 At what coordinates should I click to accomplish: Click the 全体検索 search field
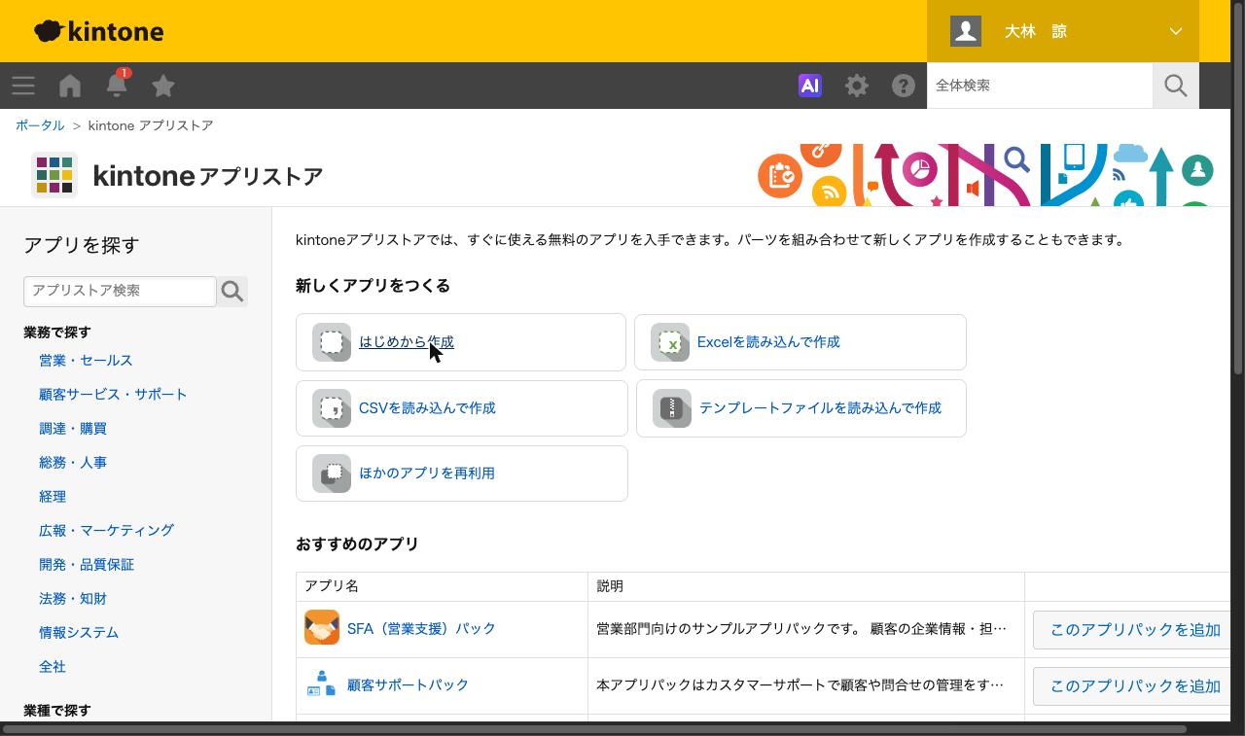(1040, 86)
